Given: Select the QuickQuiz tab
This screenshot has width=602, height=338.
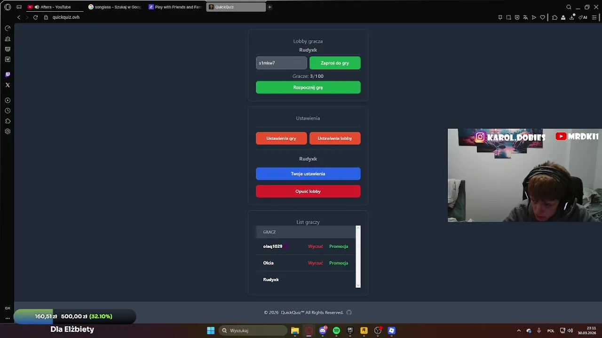Looking at the screenshot, I should coord(236,7).
